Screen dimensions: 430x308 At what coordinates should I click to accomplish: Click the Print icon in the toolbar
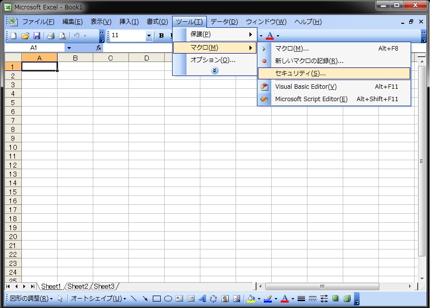click(51, 36)
